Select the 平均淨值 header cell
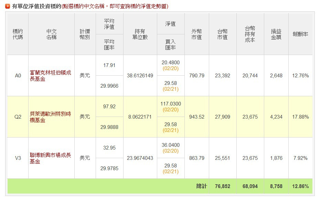Image resolution: width=331 pixels, height=197 pixels. (109, 24)
